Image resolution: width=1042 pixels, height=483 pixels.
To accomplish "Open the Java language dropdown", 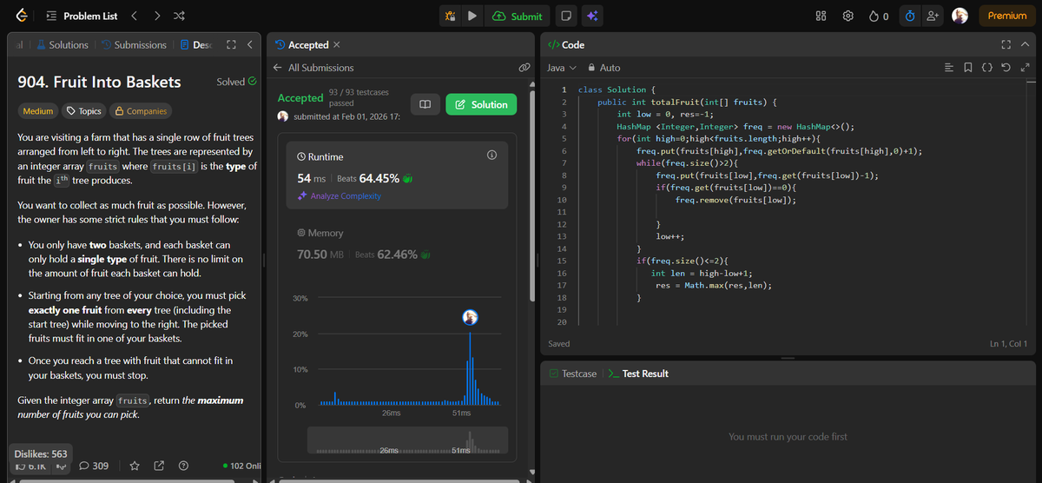I will (x=562, y=67).
